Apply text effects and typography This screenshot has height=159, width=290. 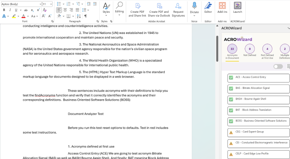pos(4,16)
